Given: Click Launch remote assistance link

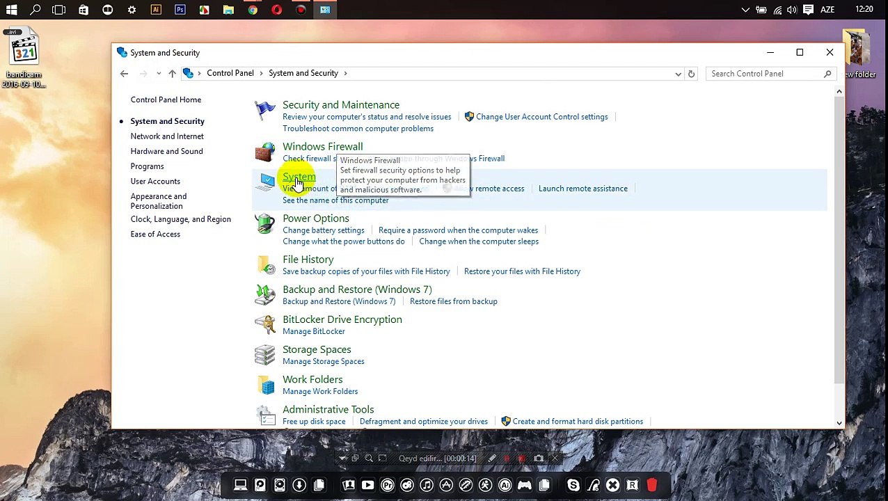Looking at the screenshot, I should 582,189.
